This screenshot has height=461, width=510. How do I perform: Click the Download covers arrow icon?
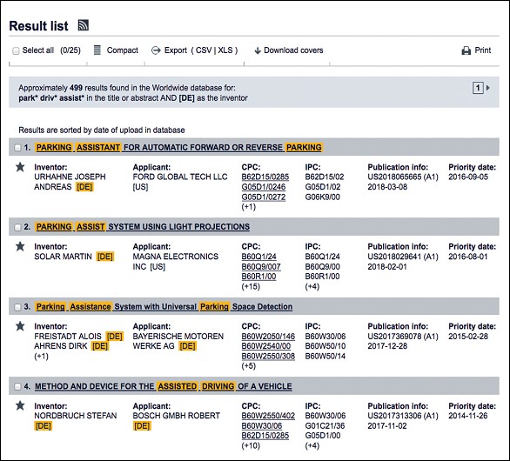258,50
